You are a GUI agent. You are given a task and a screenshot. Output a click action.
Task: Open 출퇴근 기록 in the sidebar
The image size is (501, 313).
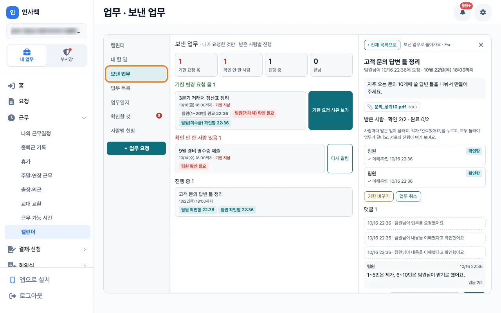pos(47,148)
